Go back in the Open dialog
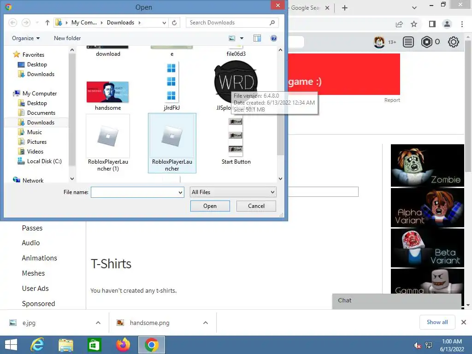This screenshot has height=354, width=472. (12, 23)
